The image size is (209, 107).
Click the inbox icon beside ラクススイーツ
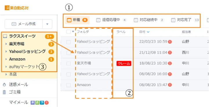[x=5, y=36]
